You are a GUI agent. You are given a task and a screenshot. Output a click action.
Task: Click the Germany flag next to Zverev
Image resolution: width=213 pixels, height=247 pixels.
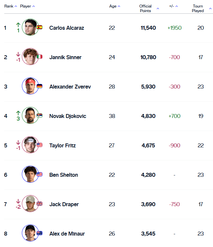coord(39,86)
